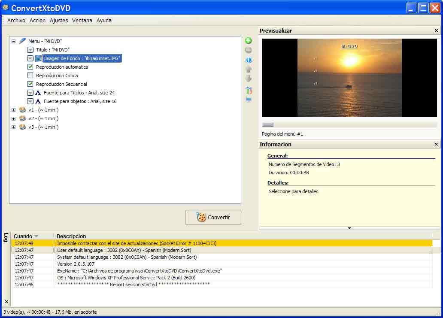Click the collapse arrow below the Informacion panel
Screen dimensions: 443x318
pos(349,228)
